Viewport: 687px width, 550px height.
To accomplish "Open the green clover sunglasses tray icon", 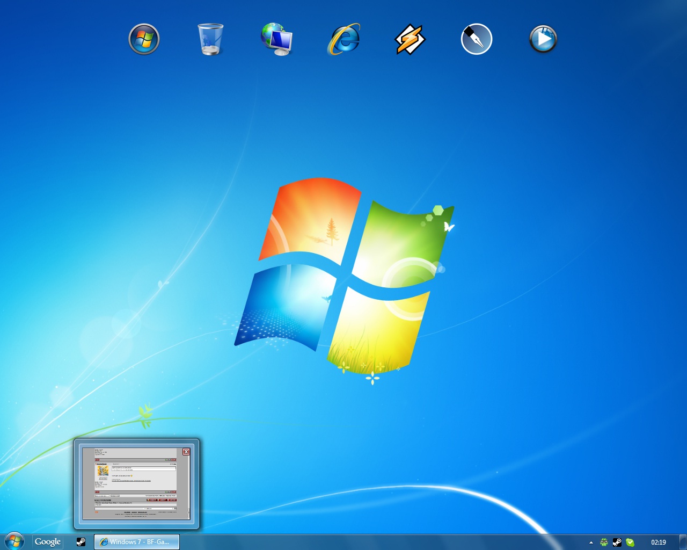I will coord(604,542).
